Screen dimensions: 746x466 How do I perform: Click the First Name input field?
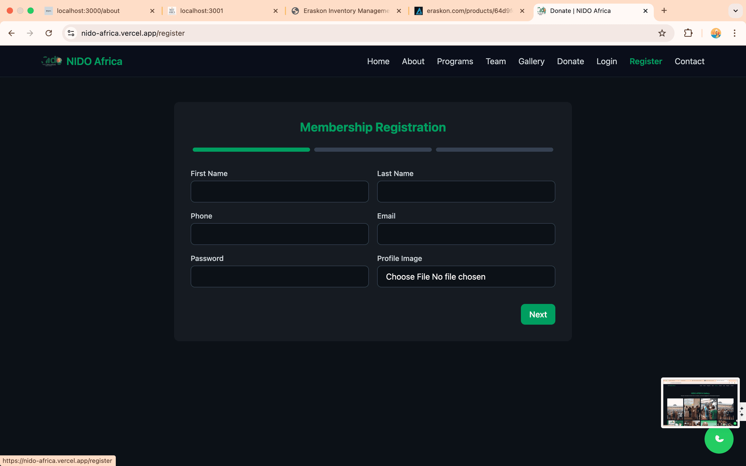(x=279, y=191)
